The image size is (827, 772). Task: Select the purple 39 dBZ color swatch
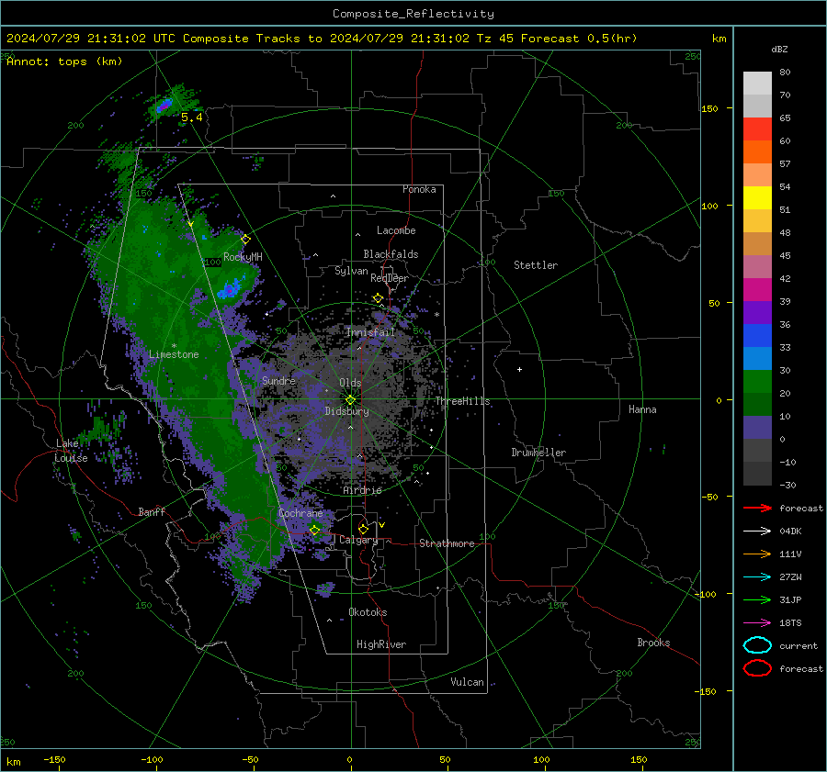757,312
